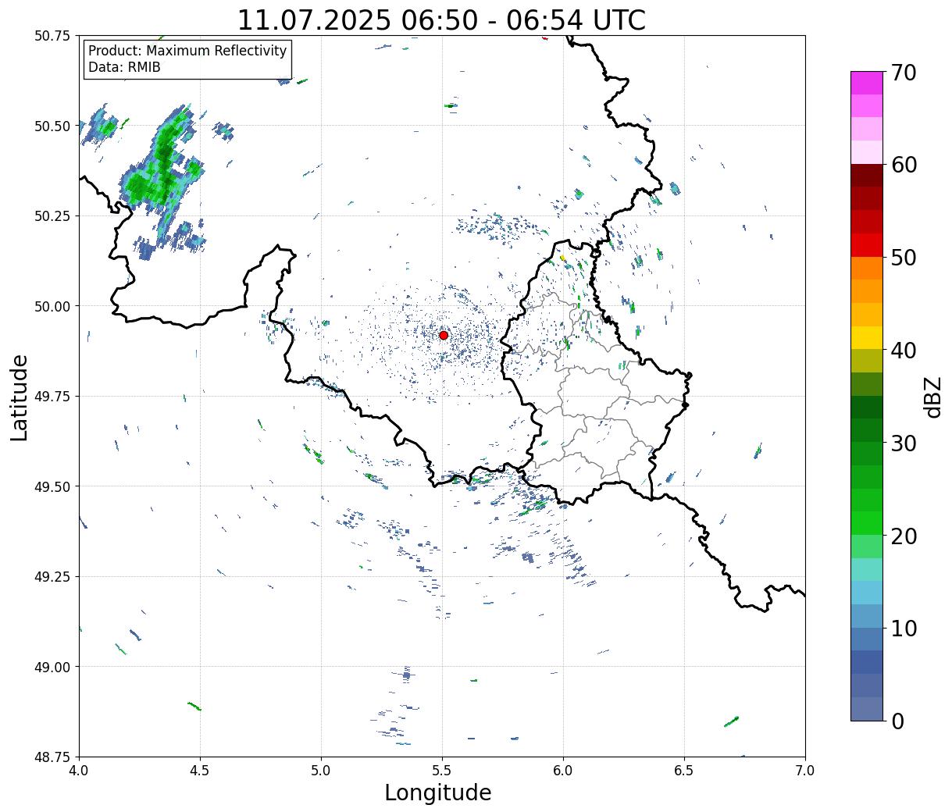Screen dimensions: 952x812
Task: Click the "dBZ" colorbar label
Action: pyautogui.click(x=932, y=397)
